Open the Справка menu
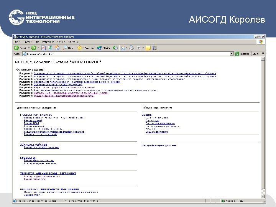 tap(73, 42)
